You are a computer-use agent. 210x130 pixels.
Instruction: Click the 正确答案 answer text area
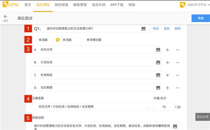[x=91, y=107]
